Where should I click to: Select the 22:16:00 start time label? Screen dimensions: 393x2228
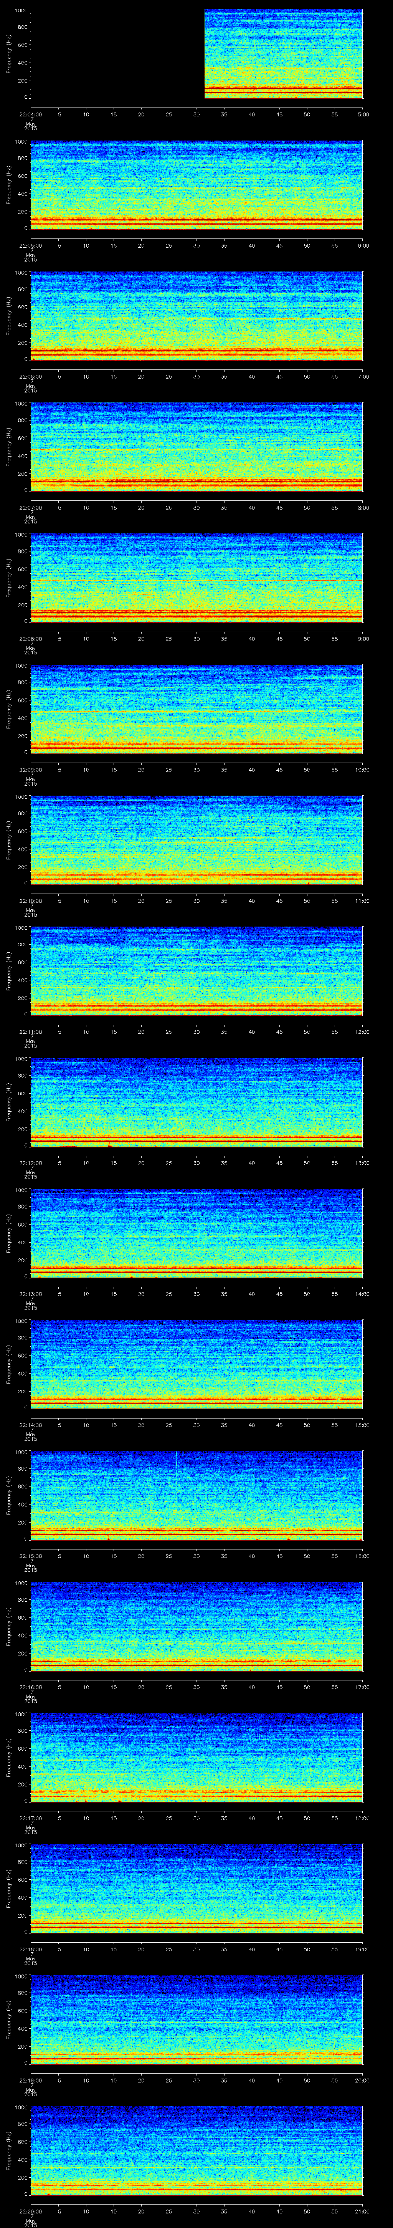pyautogui.click(x=31, y=1687)
